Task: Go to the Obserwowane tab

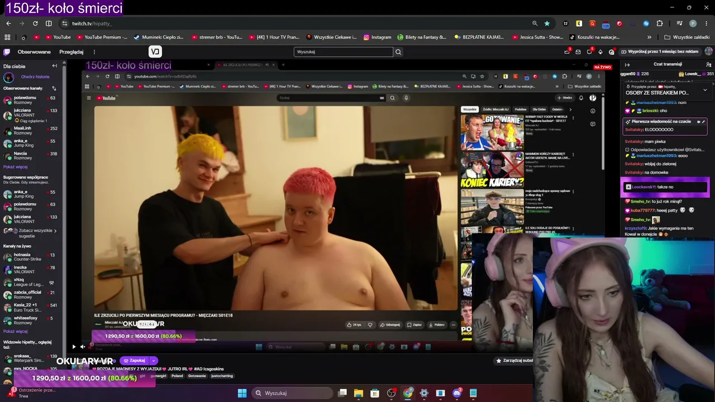Action: click(34, 52)
